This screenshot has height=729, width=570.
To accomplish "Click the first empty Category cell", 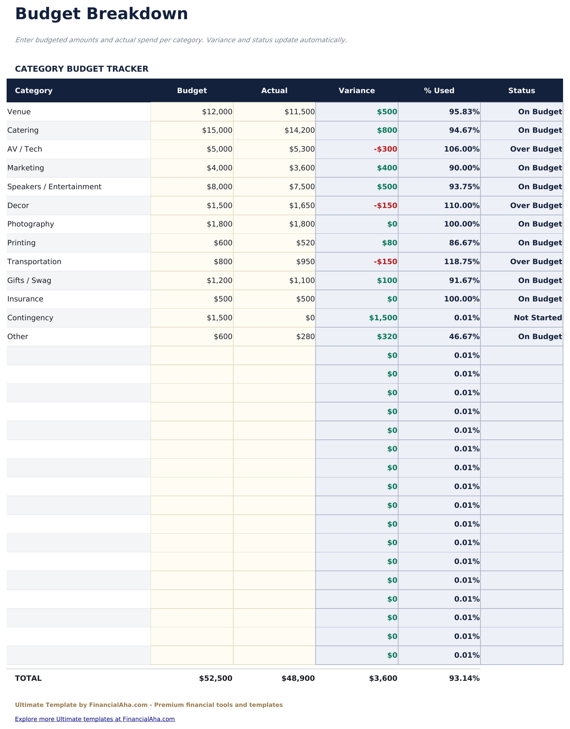I will 77,355.
